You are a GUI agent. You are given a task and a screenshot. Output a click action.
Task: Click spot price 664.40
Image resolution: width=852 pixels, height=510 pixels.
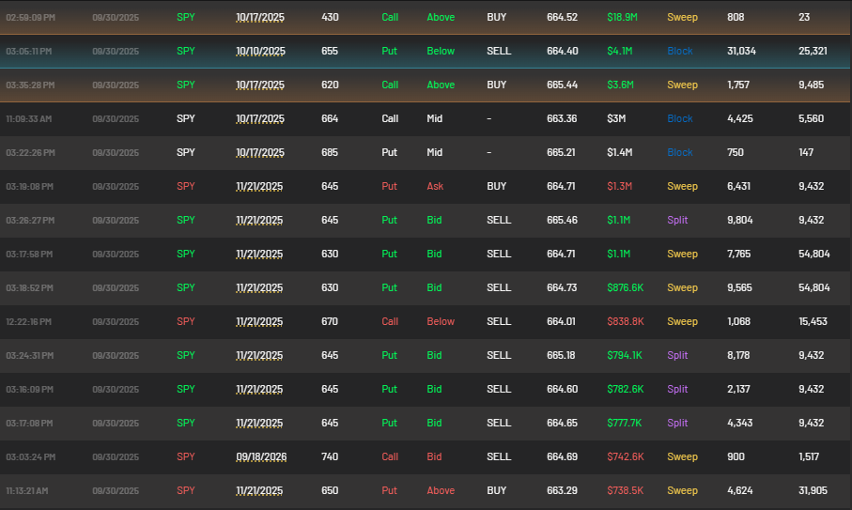click(x=562, y=51)
